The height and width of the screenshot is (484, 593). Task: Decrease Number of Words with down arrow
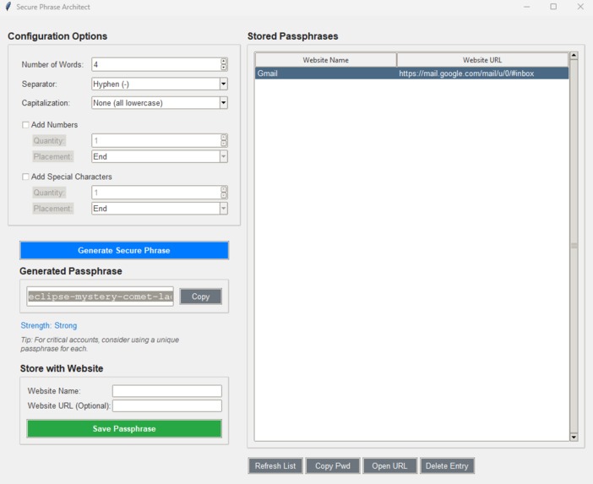pyautogui.click(x=224, y=68)
